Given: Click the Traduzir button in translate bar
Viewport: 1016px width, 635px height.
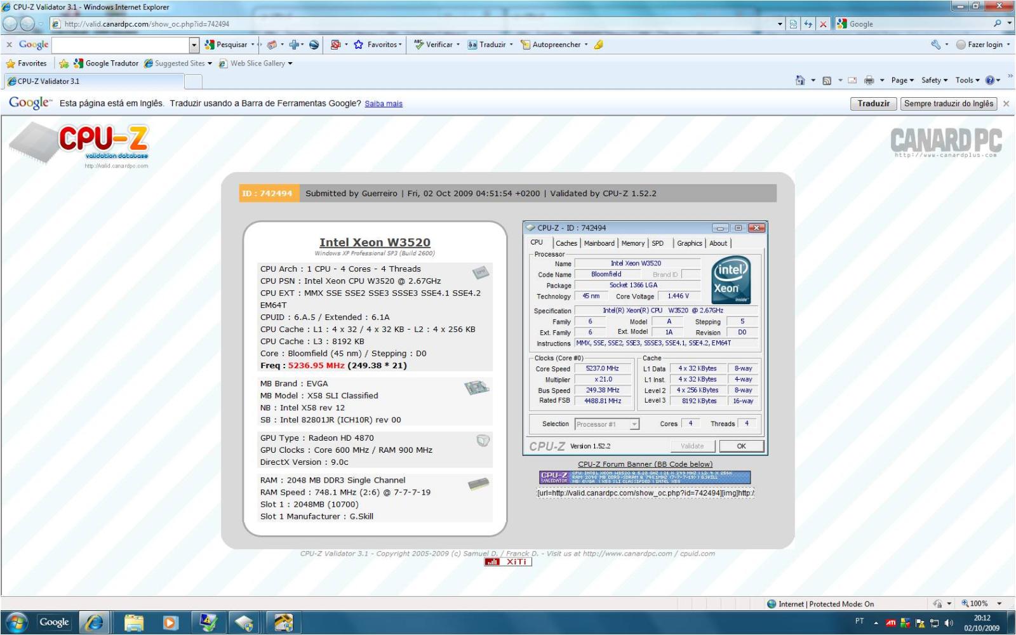Looking at the screenshot, I should click(x=873, y=104).
